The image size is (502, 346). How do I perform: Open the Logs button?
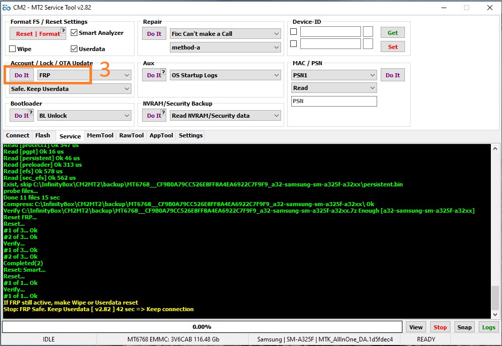click(x=488, y=327)
